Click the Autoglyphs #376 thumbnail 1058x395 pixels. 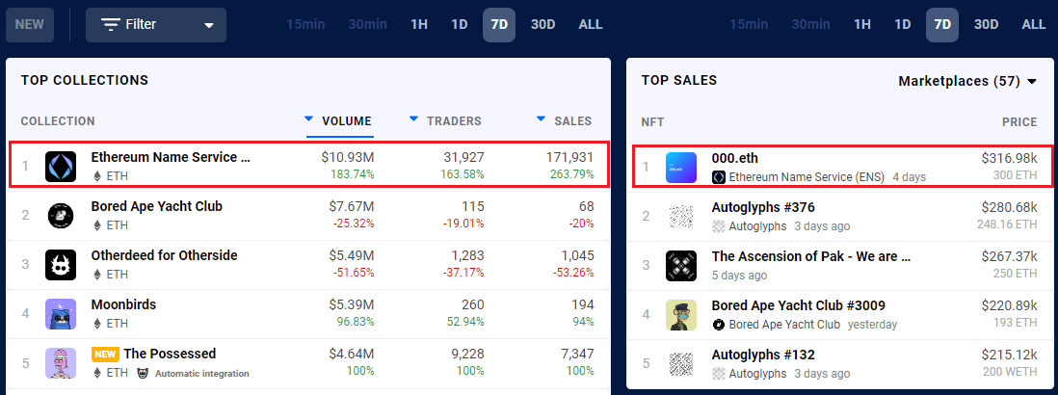(x=681, y=216)
